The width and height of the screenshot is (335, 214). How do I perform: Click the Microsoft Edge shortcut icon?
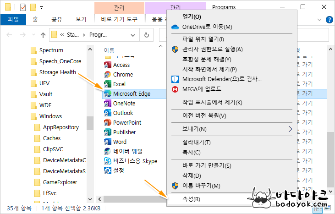click(107, 93)
